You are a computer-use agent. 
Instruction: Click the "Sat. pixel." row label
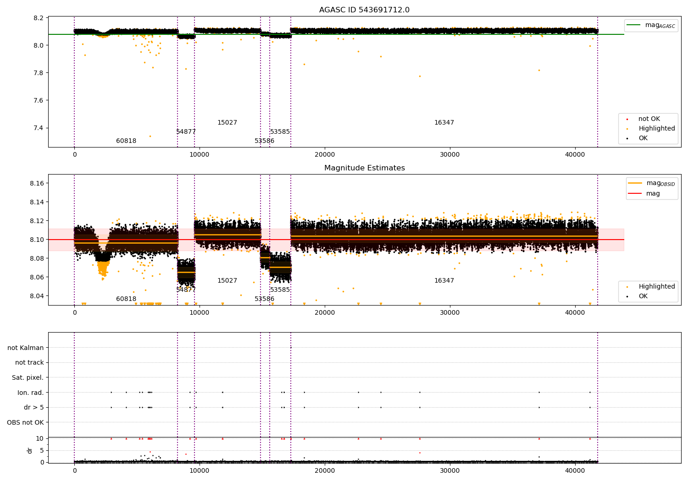28,378
